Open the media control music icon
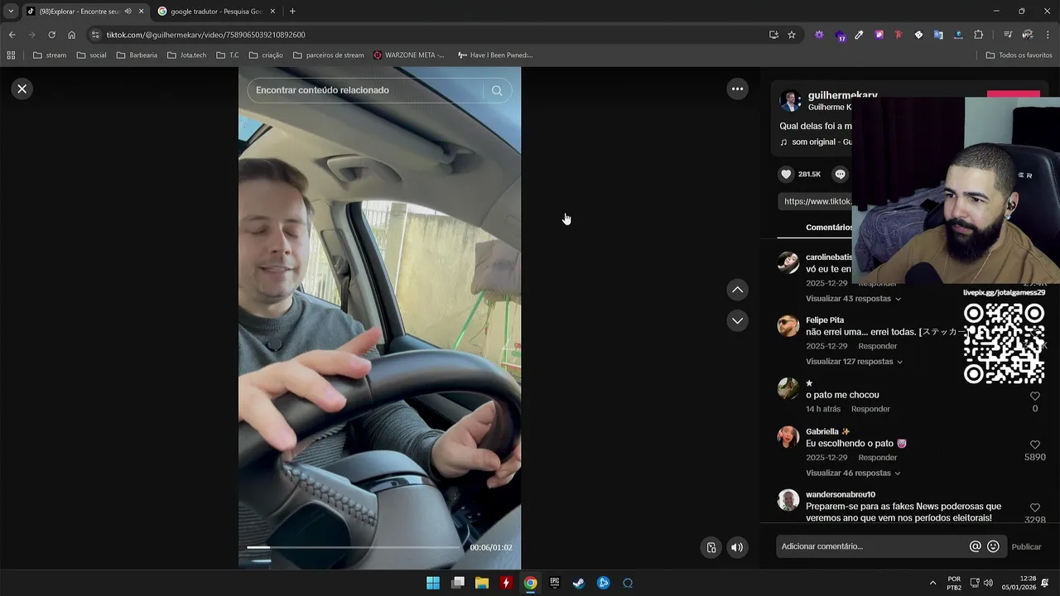 [1008, 35]
